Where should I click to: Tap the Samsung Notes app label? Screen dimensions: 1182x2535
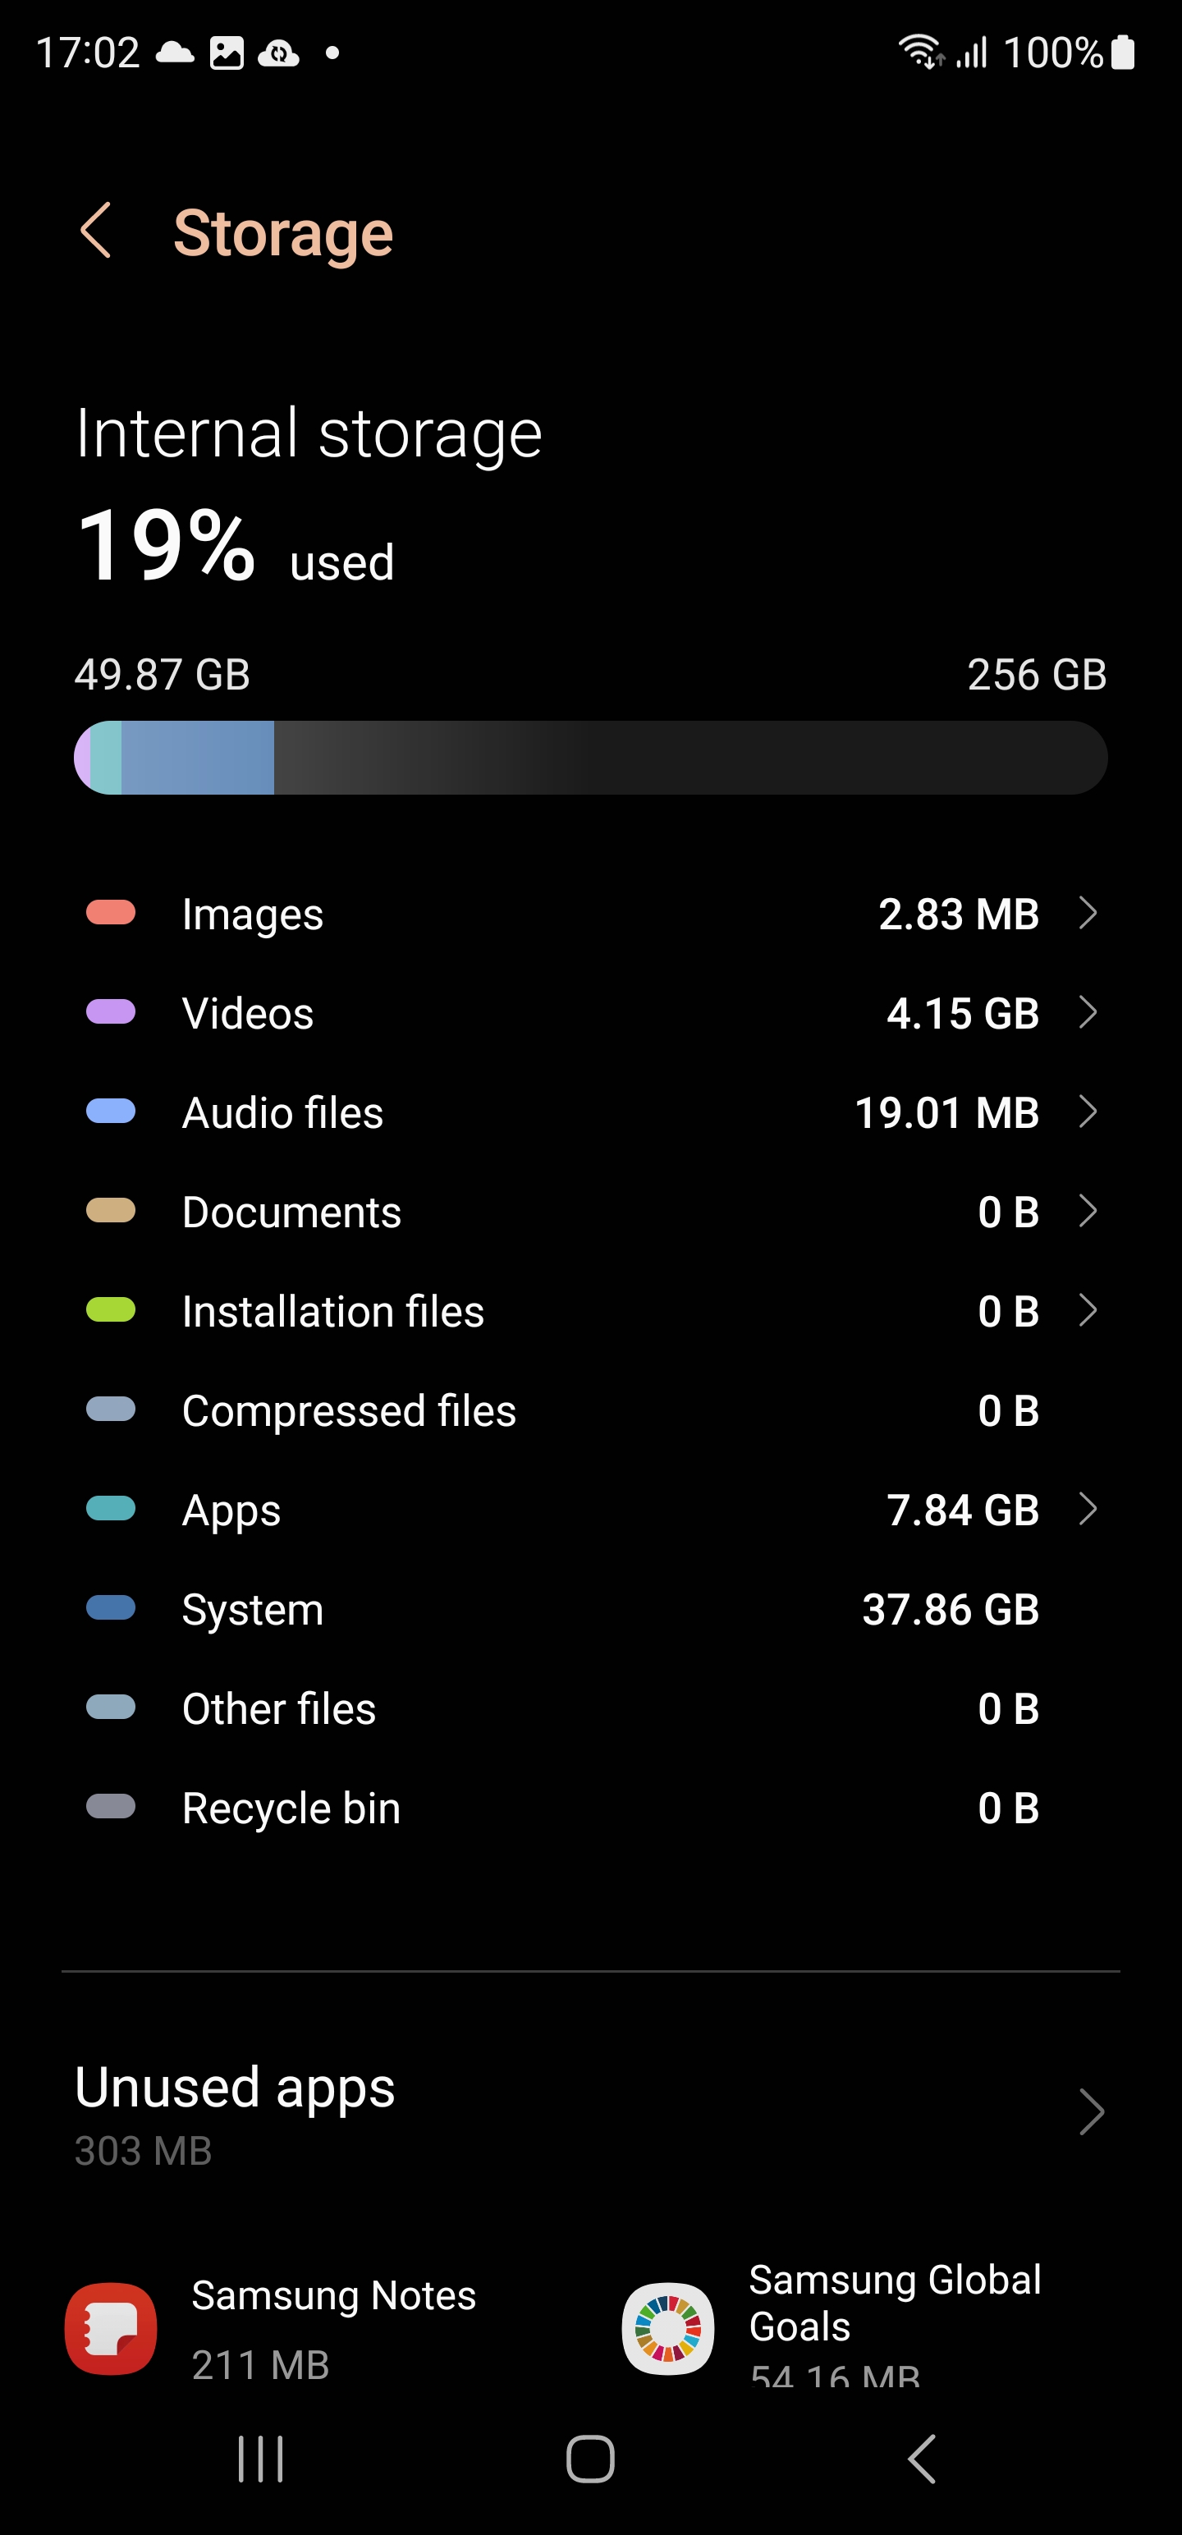pyautogui.click(x=333, y=2295)
